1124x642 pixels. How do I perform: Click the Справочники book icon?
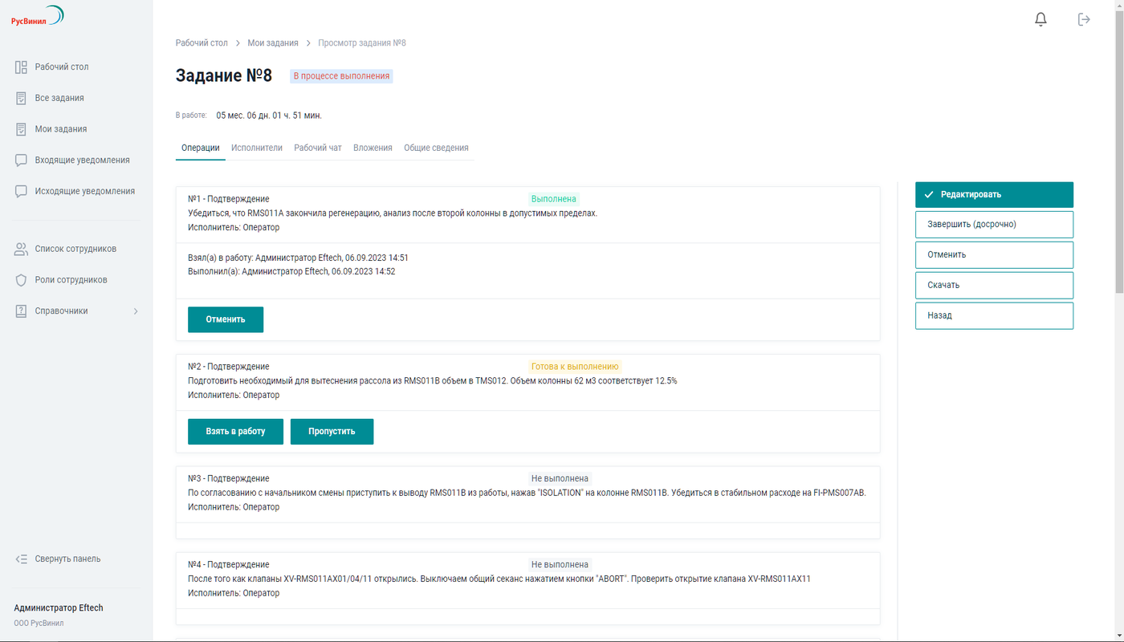point(22,311)
